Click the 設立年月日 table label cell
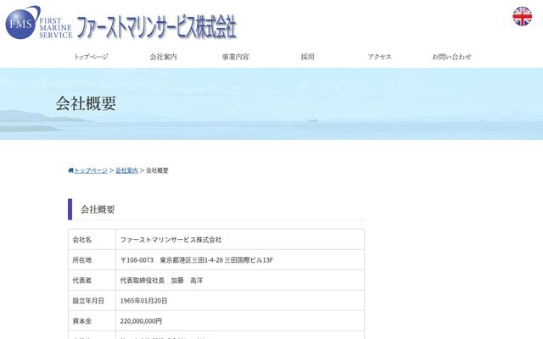This screenshot has width=543, height=339. point(92,301)
